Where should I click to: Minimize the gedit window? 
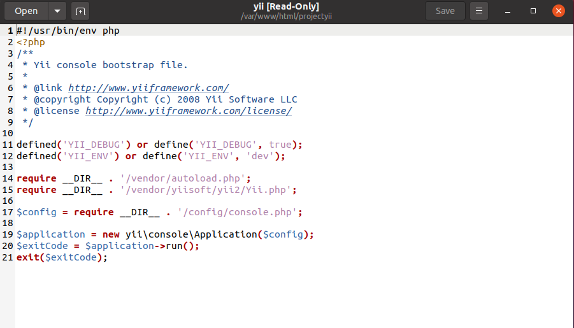click(x=507, y=11)
